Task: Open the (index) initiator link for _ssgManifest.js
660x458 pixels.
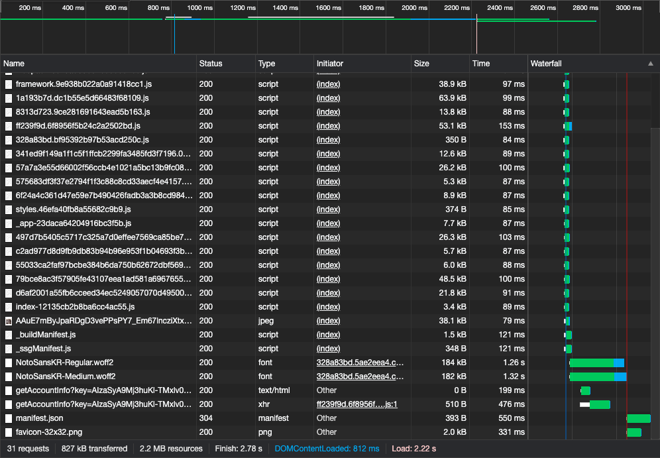Action: tap(328, 349)
